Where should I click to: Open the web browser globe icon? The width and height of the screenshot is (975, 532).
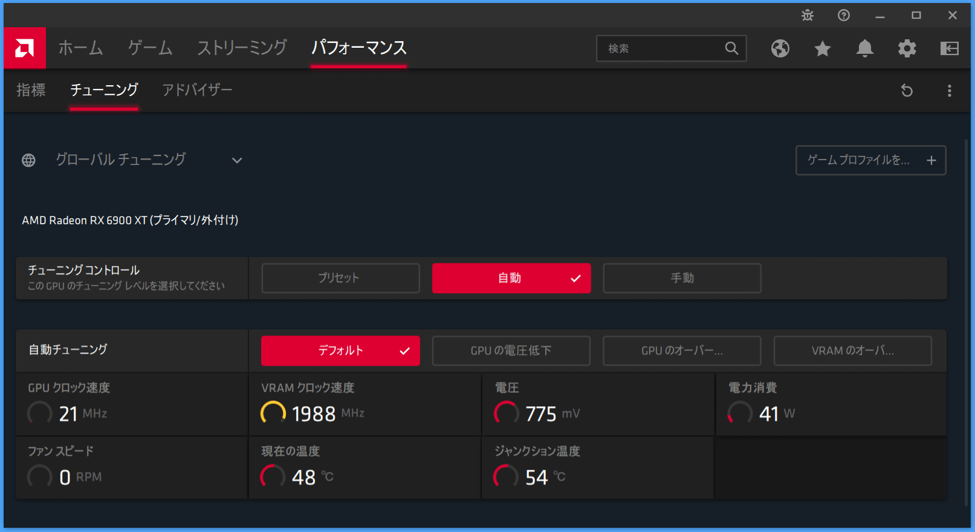tap(780, 48)
